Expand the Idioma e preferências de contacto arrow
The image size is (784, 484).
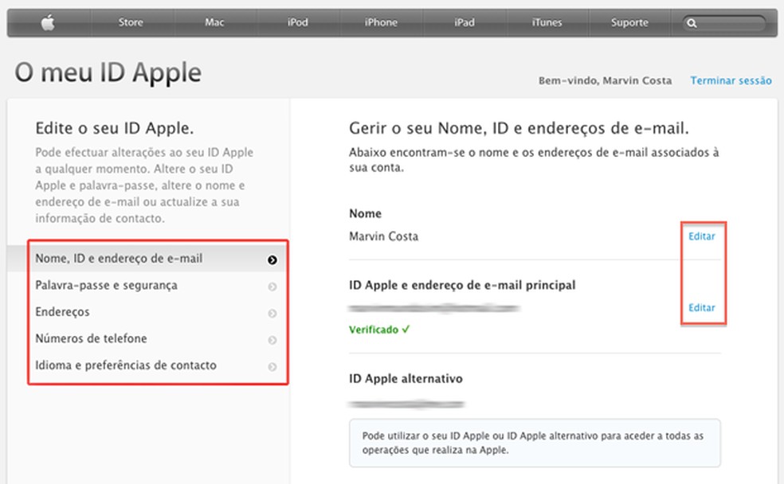[x=272, y=365]
